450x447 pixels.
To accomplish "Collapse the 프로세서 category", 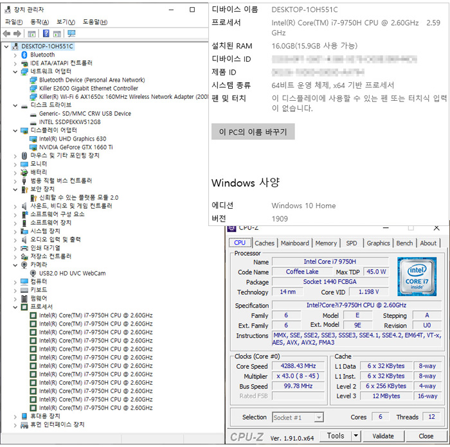I will (15, 307).
